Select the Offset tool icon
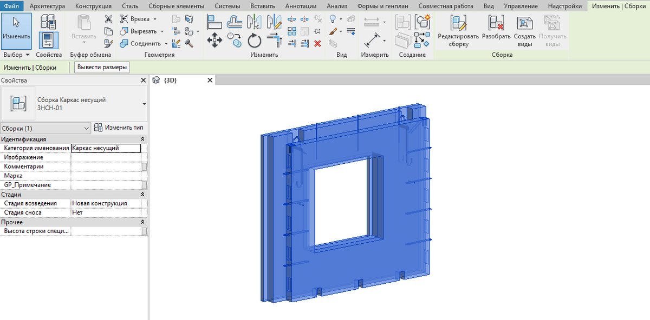Viewport: 650px width, 320px height. tap(234, 22)
